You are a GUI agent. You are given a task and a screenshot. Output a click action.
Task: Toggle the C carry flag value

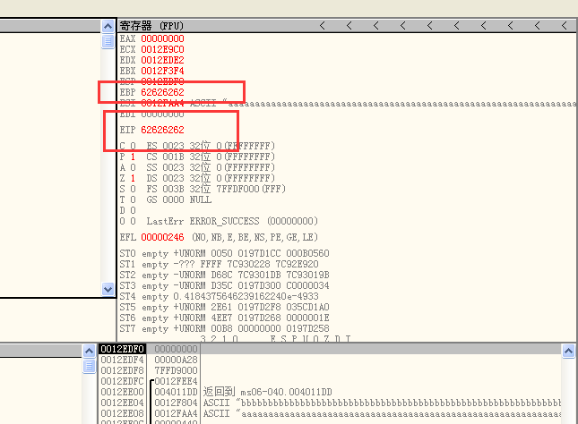pyautogui.click(x=133, y=146)
